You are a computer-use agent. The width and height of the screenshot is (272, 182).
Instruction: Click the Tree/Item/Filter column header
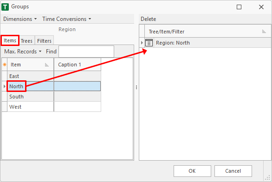(x=207, y=32)
